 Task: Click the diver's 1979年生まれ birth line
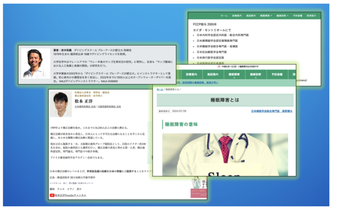[90, 54]
